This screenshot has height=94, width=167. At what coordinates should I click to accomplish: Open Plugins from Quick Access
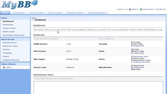(6, 56)
